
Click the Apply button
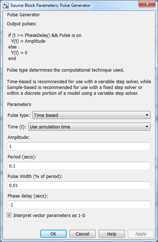tap(141, 234)
